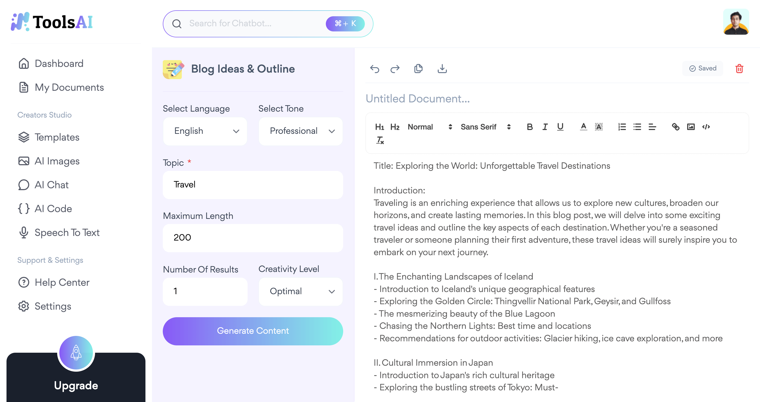Go to AI Chat in sidebar
This screenshot has width=760, height=402.
pos(51,185)
